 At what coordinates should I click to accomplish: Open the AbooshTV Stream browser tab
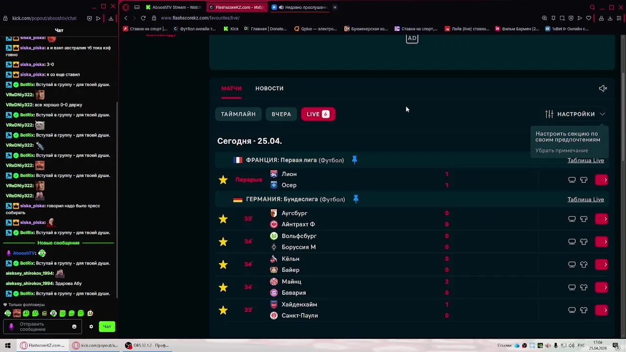[174, 7]
